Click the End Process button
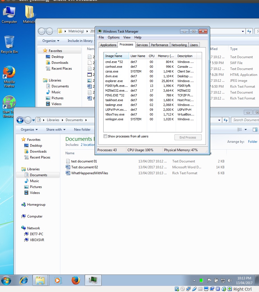259x292 pixels. pyautogui.click(x=188, y=137)
